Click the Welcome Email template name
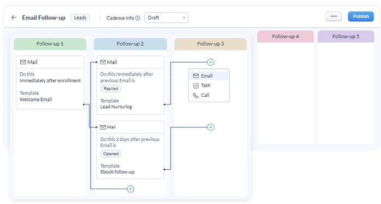This screenshot has height=204, width=381. tap(36, 100)
